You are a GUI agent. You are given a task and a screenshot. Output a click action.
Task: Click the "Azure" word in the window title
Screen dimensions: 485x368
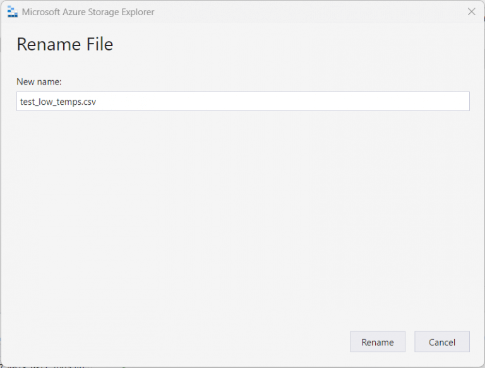click(x=76, y=12)
